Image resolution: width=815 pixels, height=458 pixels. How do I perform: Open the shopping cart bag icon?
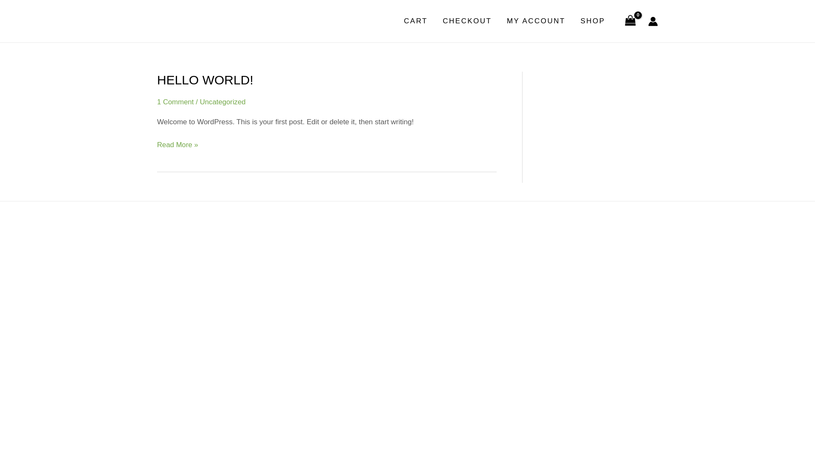pyautogui.click(x=630, y=21)
